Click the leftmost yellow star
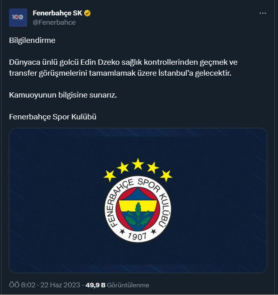278x295 pixels. pos(109,176)
